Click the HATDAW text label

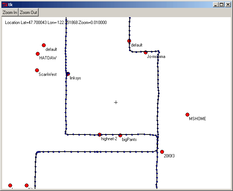click(48, 58)
